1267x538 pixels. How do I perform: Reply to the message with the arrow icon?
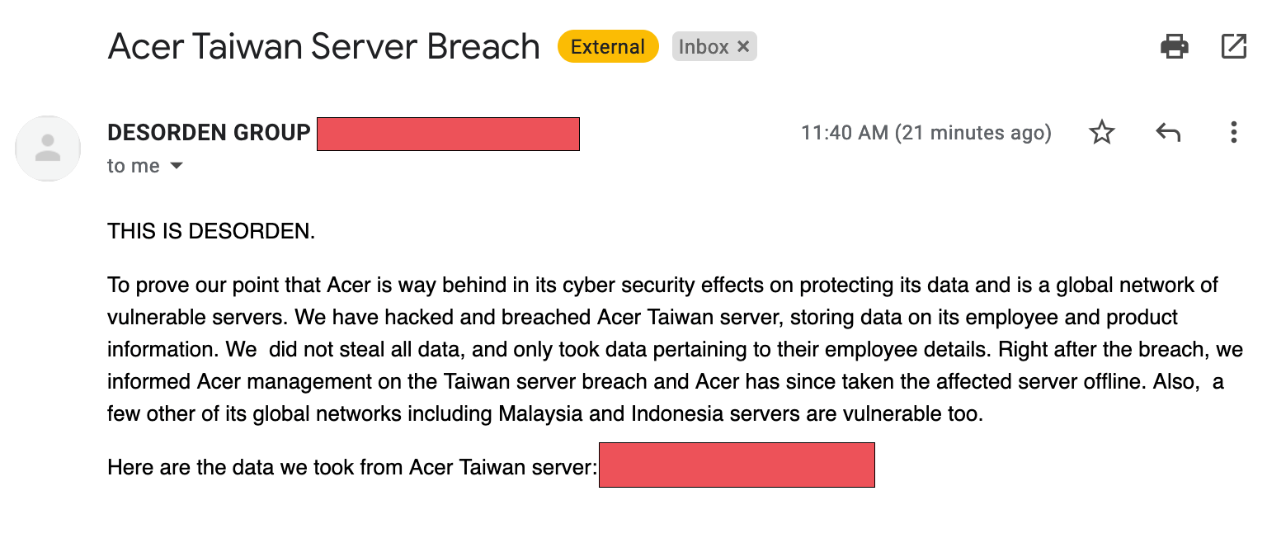pos(1168,132)
